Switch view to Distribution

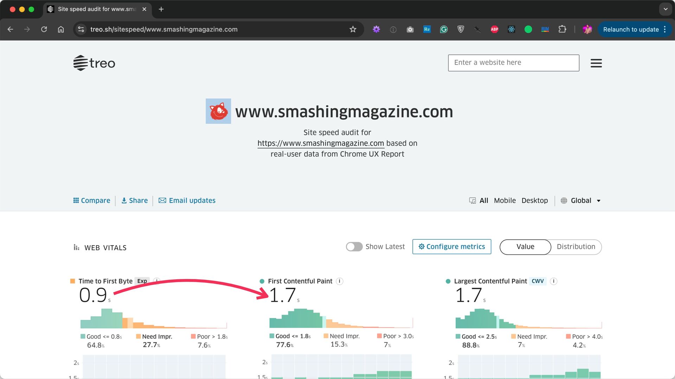576,247
